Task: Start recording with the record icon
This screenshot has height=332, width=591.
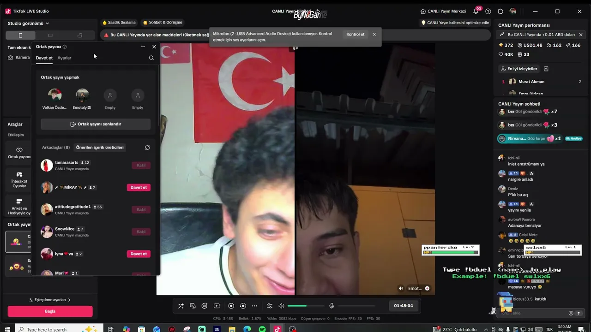Action: pos(231,306)
